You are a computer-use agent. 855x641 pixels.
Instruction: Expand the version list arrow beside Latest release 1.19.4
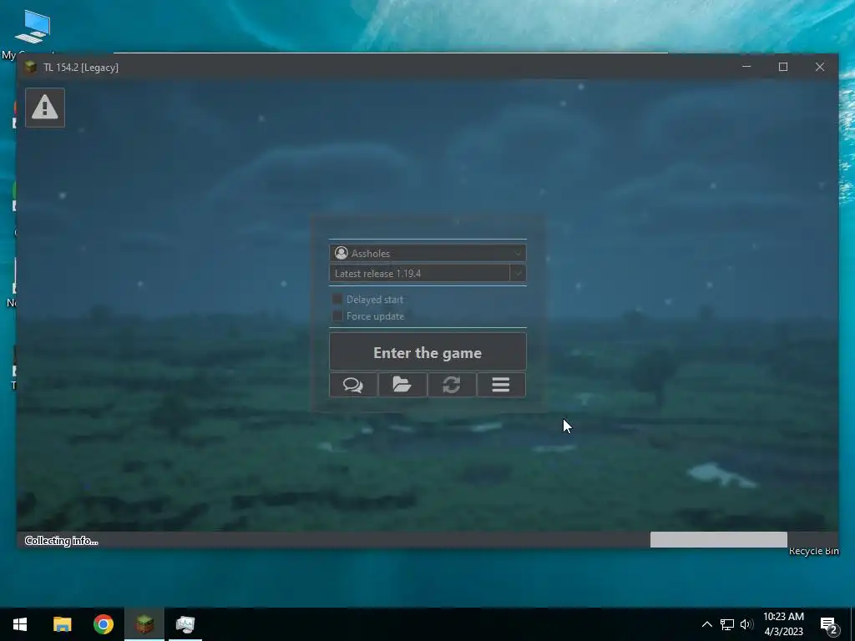(x=518, y=273)
